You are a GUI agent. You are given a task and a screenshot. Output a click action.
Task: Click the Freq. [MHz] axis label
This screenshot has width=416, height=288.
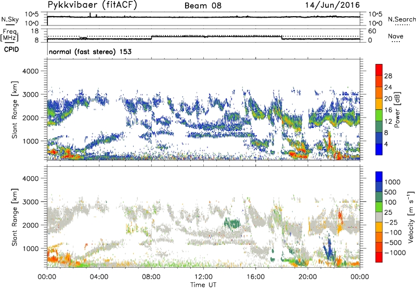coord(9,35)
